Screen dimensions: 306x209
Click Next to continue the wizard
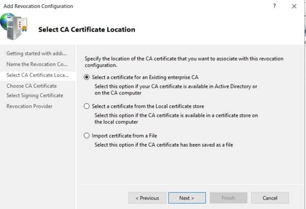click(187, 198)
